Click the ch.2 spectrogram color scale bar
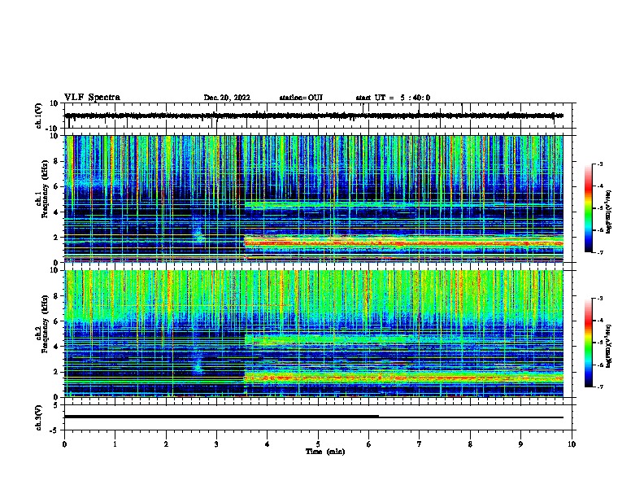644x498 pixels. pyautogui.click(x=589, y=343)
